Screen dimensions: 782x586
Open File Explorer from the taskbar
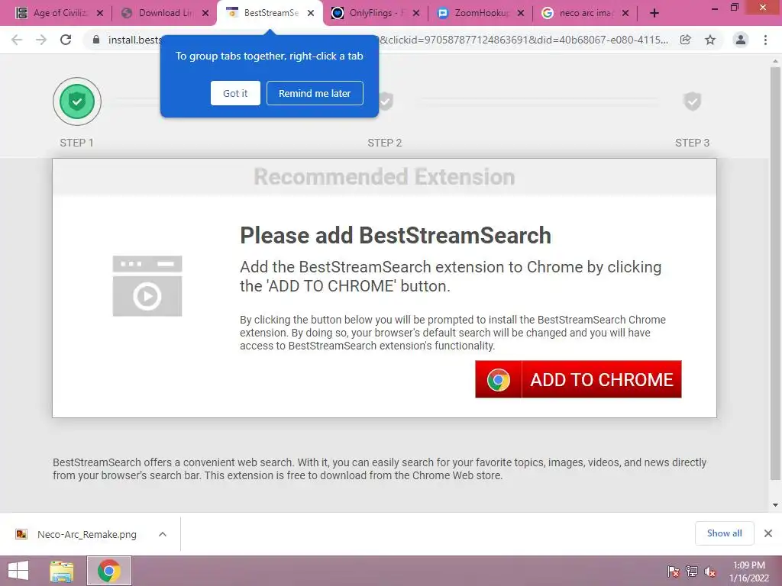[x=62, y=571]
